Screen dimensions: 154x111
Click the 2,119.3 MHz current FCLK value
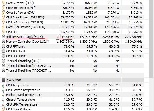(x=65, y=37)
